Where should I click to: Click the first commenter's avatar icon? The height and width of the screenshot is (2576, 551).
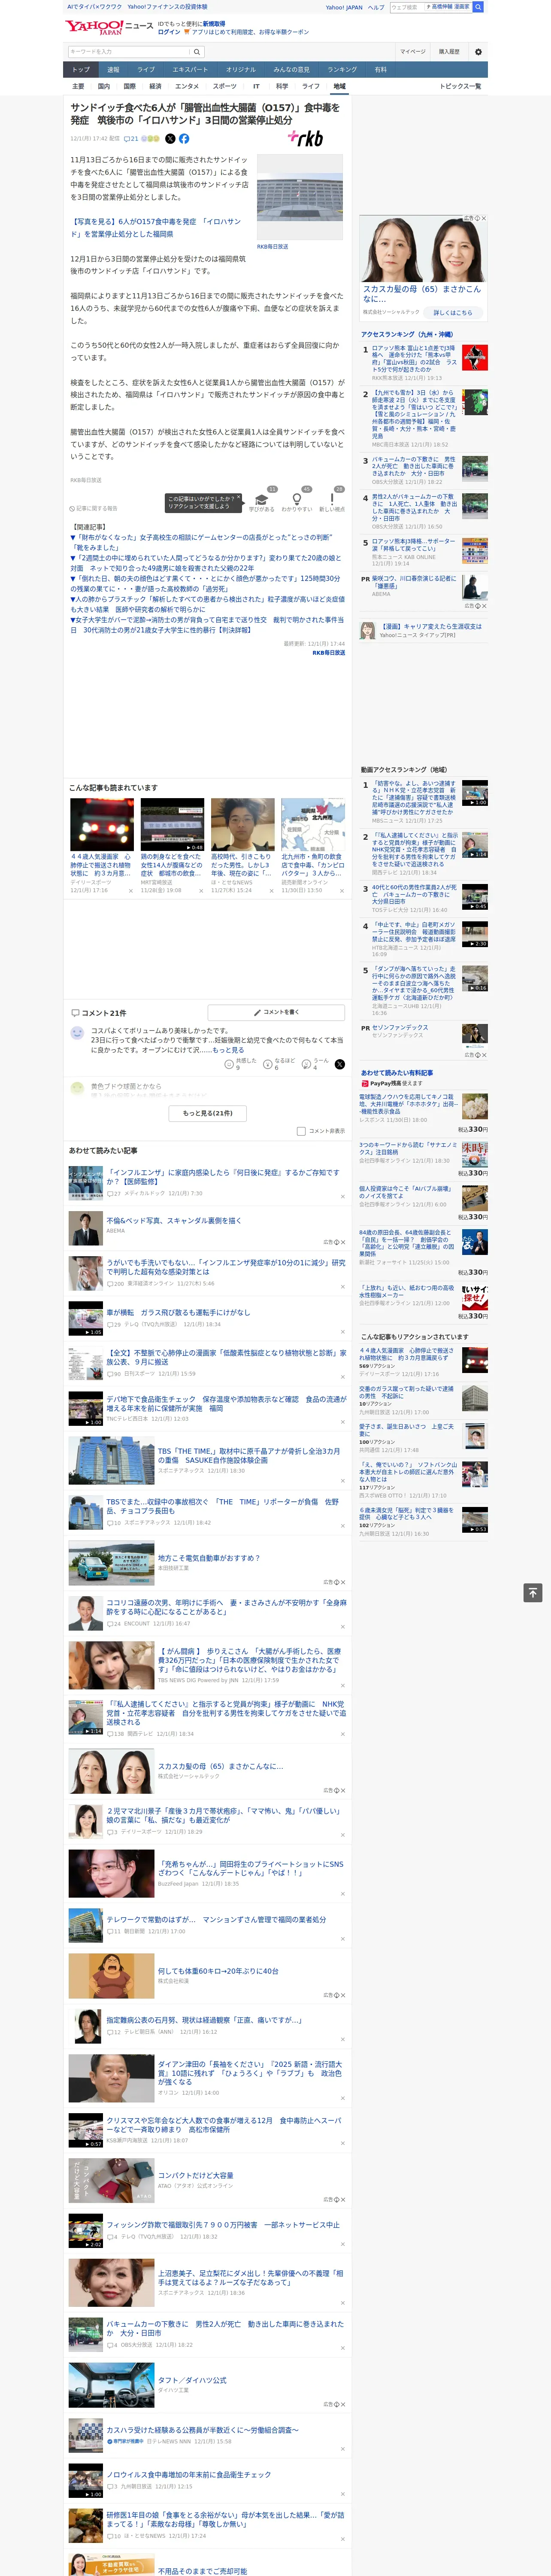pos(77,1033)
